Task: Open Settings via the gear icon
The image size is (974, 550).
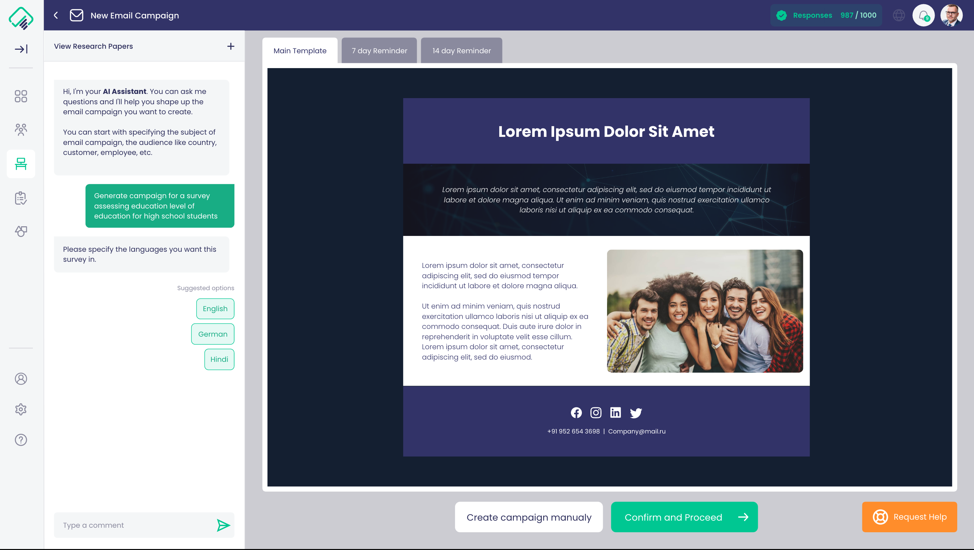Action: point(21,409)
